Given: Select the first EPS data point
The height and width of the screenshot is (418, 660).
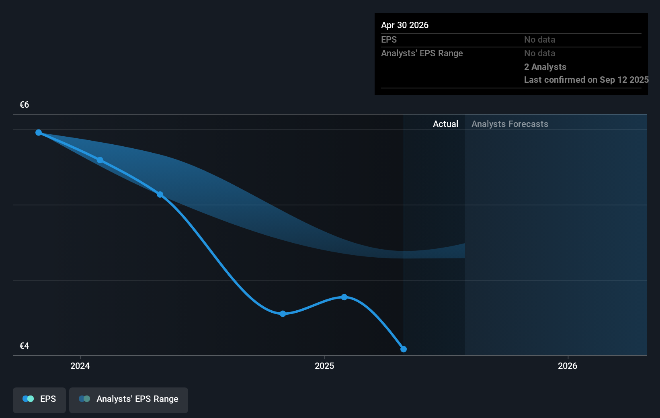Looking at the screenshot, I should [38, 132].
